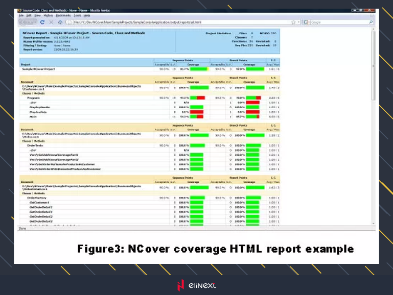Open the address bar history dropdown arrow
The image size is (393, 295).
click(298, 22)
